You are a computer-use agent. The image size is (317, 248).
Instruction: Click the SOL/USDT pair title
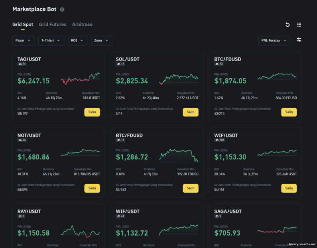click(x=128, y=59)
